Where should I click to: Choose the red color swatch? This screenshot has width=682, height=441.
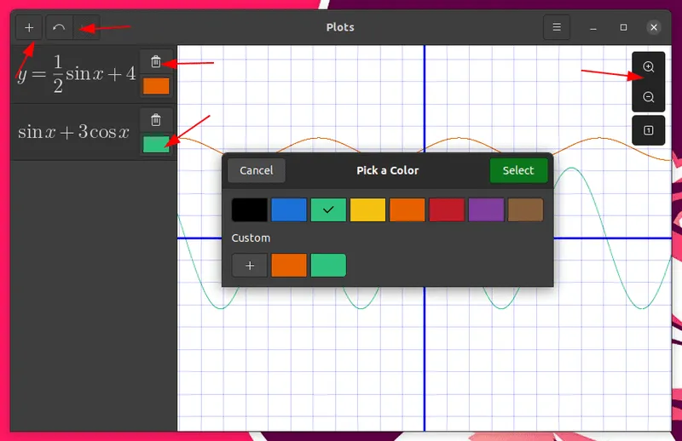446,209
